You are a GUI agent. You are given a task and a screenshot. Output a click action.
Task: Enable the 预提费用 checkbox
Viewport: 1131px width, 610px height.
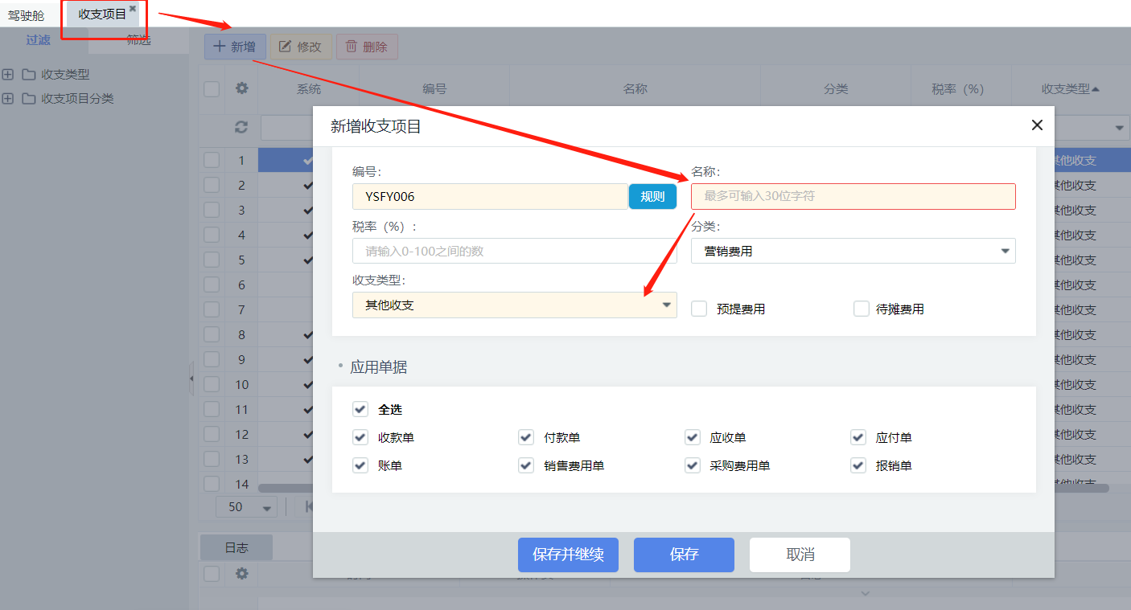pos(699,309)
